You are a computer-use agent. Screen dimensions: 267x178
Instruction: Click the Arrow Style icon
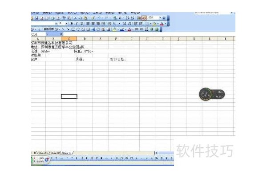146,29
